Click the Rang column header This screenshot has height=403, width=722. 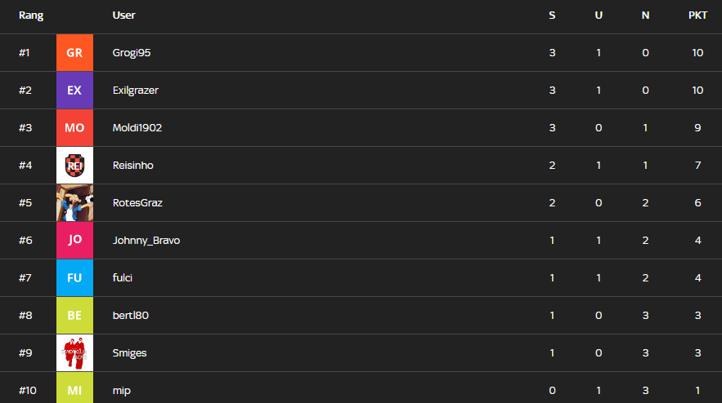[31, 15]
